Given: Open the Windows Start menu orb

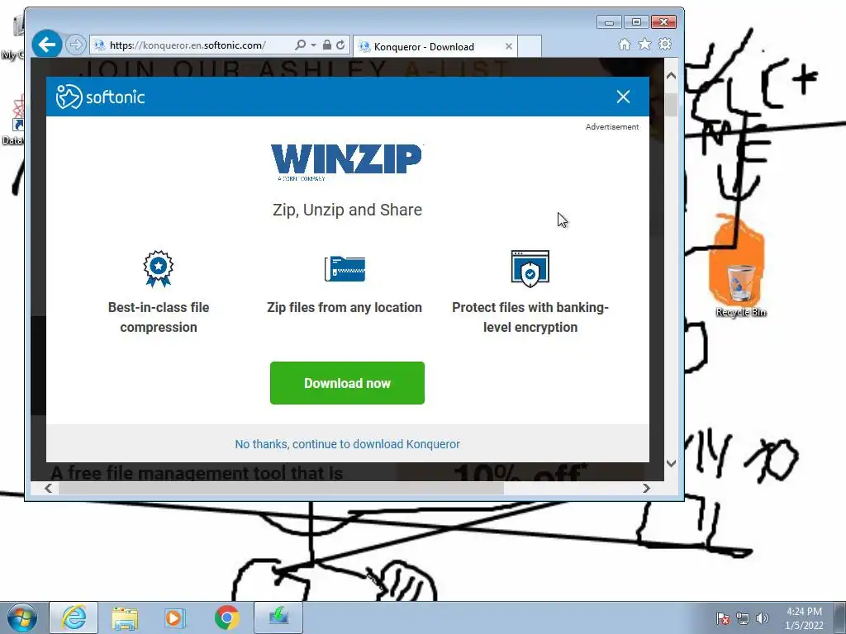Looking at the screenshot, I should click(22, 617).
